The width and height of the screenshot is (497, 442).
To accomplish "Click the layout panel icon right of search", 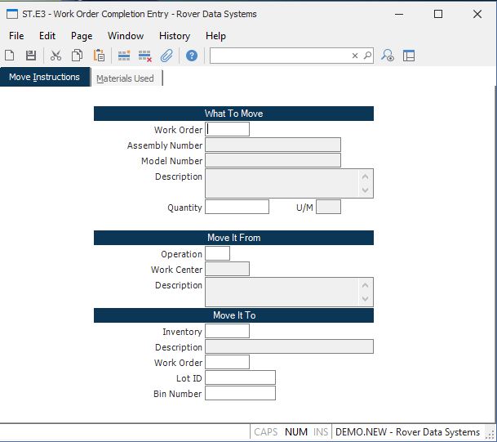I will [409, 56].
